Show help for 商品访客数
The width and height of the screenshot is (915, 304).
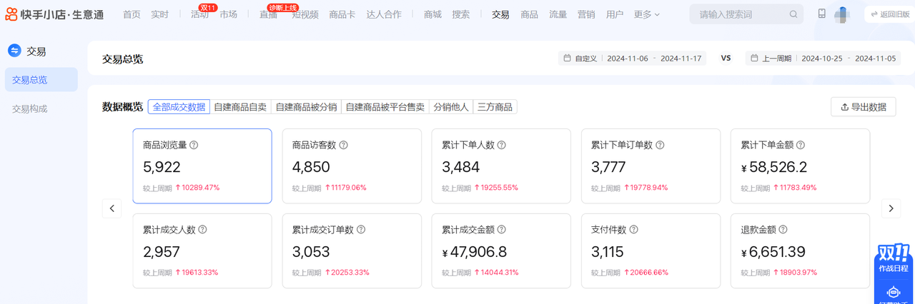pyautogui.click(x=343, y=145)
